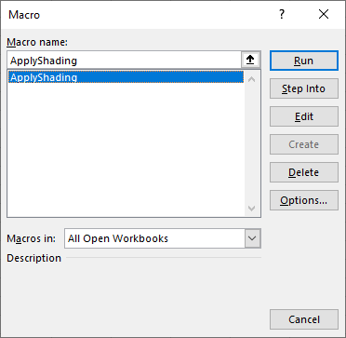Cancel the Macro dialog
Viewport: 346px width, 338px height.
pyautogui.click(x=304, y=319)
